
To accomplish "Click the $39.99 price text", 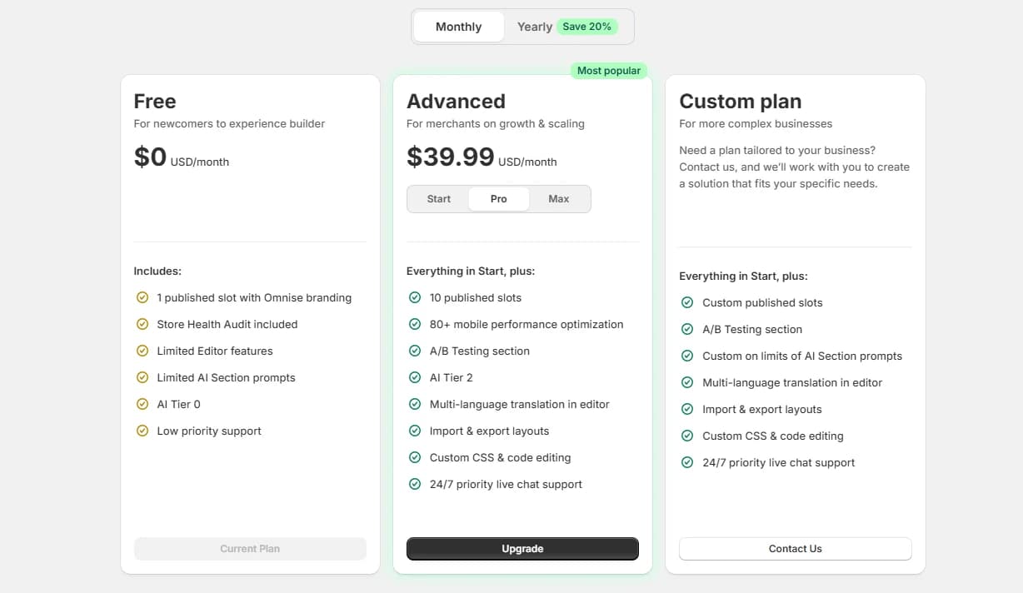I will [451, 157].
